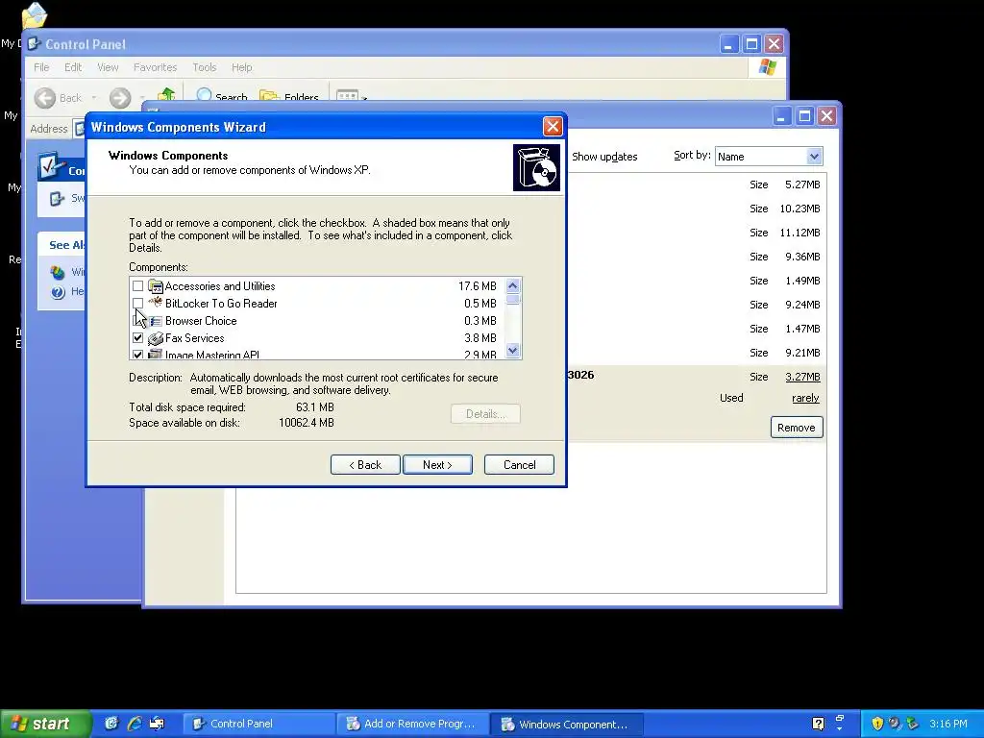
Task: Close the Windows Components Wizard dialog
Action: (x=553, y=127)
